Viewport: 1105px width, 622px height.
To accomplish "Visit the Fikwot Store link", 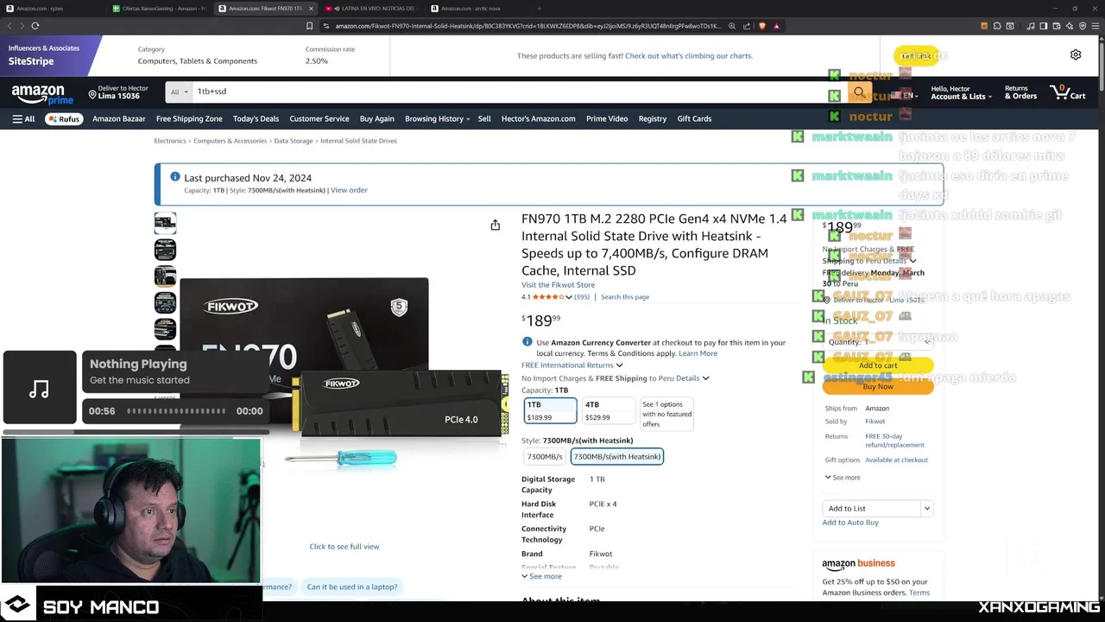I will (x=558, y=284).
